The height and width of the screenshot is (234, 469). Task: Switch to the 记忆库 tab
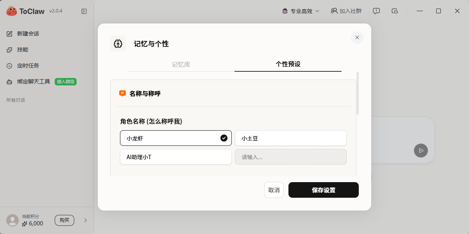(x=181, y=64)
